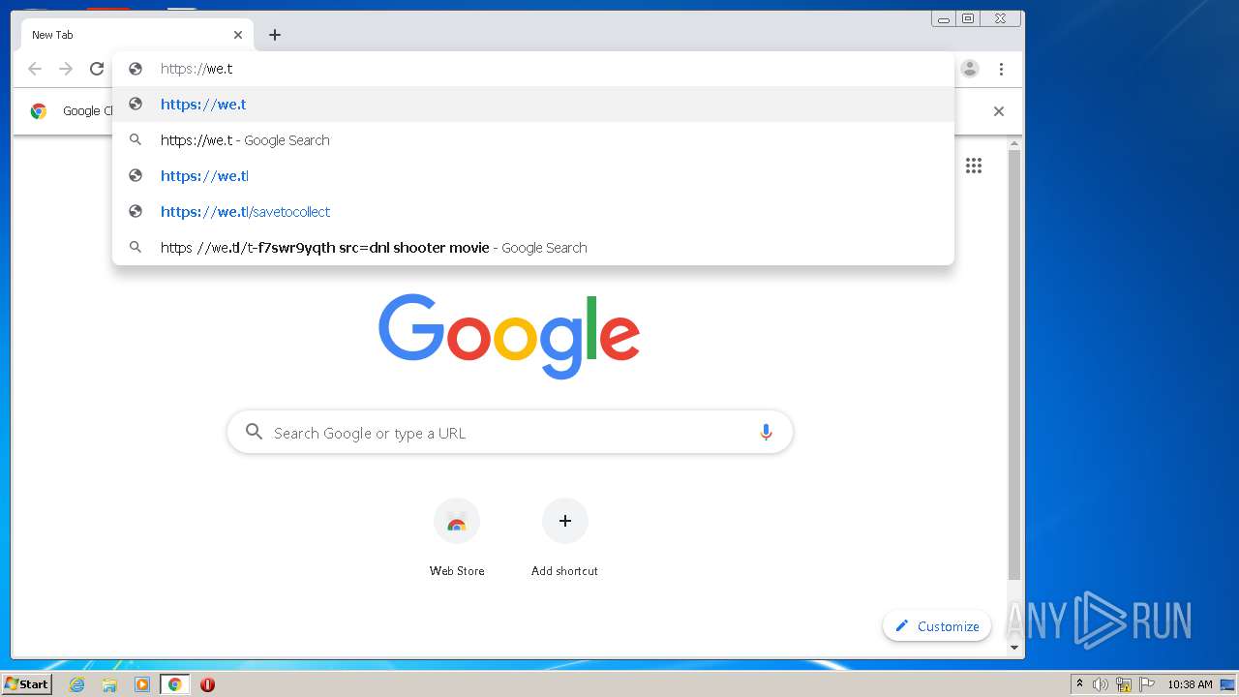Close the New Tab tab

[x=238, y=35]
